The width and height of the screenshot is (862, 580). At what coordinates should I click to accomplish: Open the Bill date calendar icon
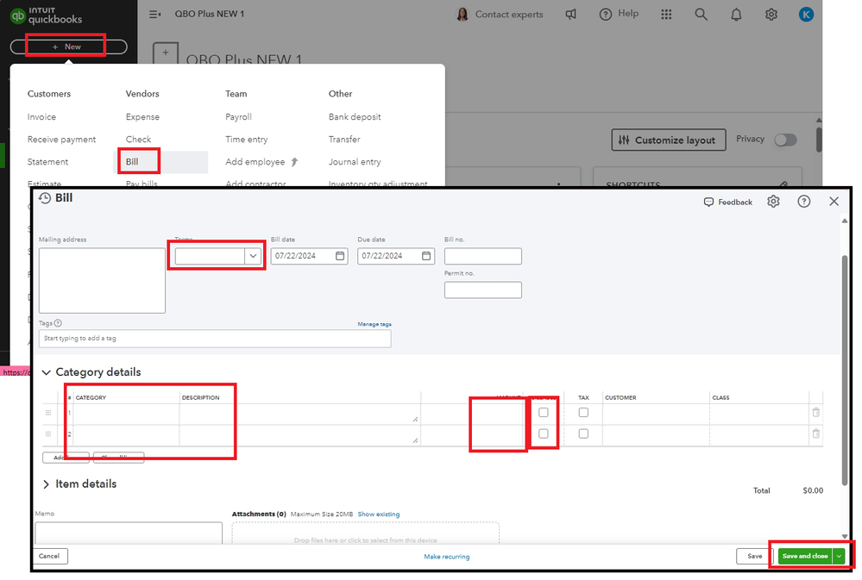click(340, 256)
